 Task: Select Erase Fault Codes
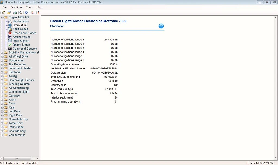(24, 33)
